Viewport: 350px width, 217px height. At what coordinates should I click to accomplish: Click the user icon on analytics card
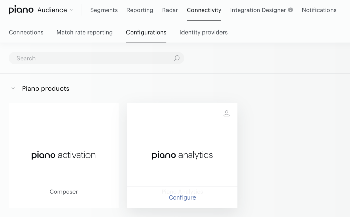click(227, 113)
